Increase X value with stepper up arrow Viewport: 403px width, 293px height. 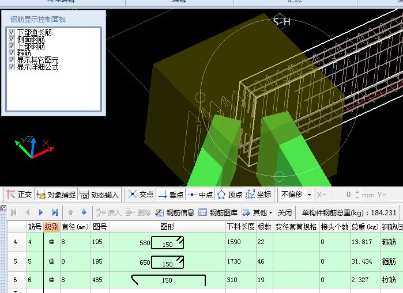pos(357,192)
